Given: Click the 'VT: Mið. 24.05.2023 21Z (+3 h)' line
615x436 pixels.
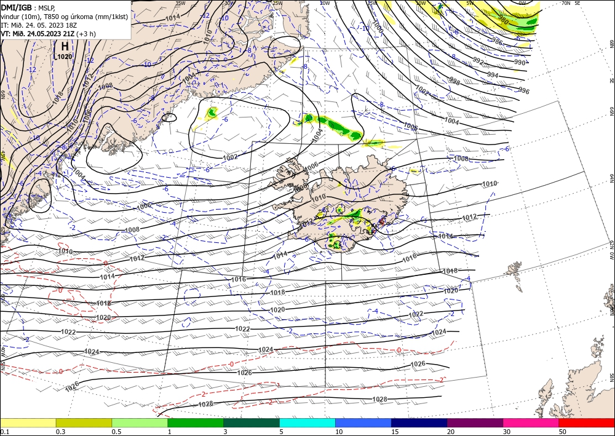Looking at the screenshot, I should 48,33.
